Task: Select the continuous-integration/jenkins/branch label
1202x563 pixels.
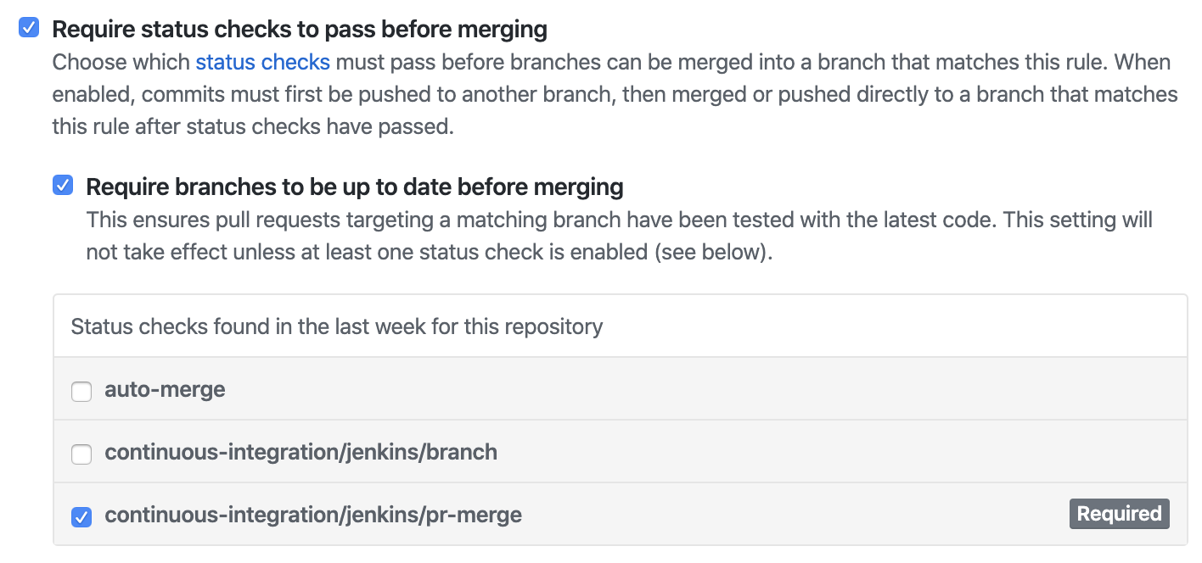Action: 300,452
